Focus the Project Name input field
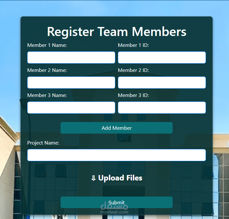Image resolution: width=229 pixels, height=219 pixels. coord(117,155)
